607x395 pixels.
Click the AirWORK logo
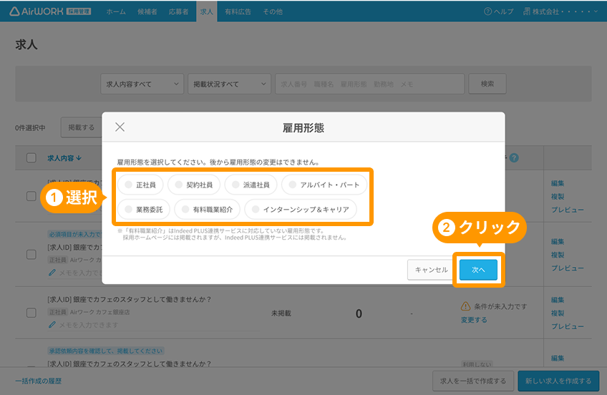(x=50, y=11)
